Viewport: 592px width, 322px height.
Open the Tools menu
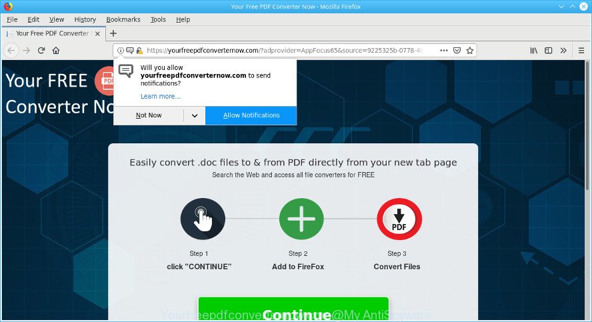[158, 19]
